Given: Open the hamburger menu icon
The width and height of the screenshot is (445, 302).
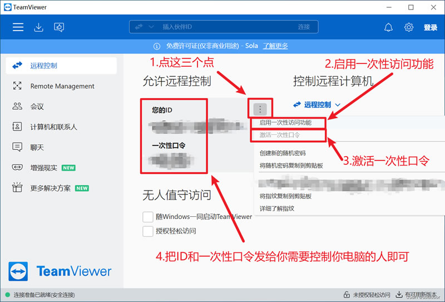Looking at the screenshot, I should pos(18,27).
